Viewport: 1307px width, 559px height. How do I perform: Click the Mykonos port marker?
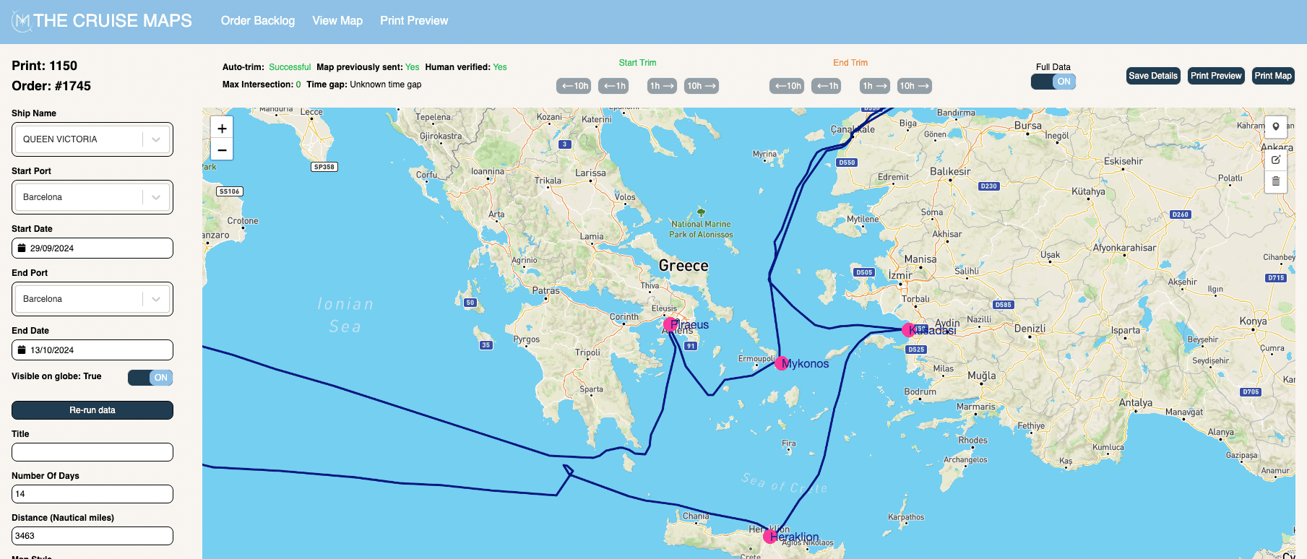tap(781, 363)
